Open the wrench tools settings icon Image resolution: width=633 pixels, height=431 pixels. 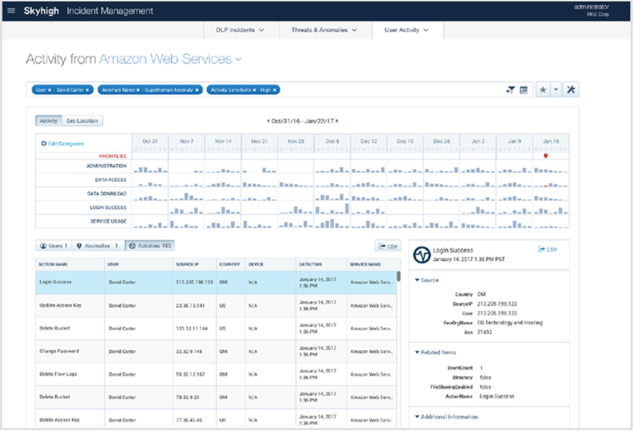571,90
